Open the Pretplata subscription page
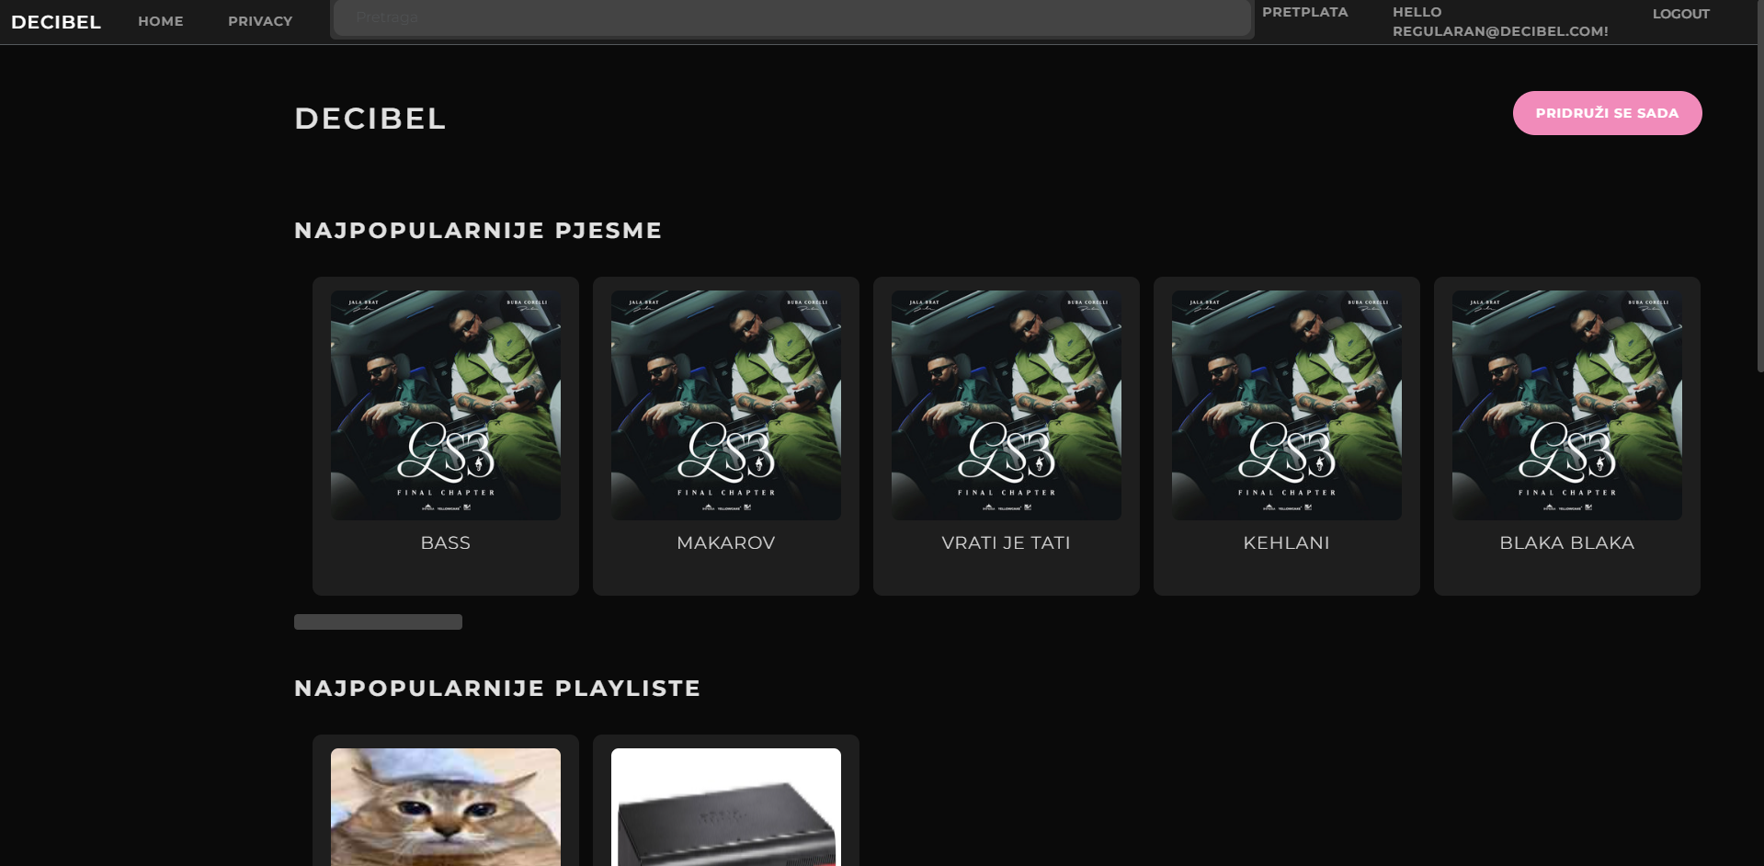The width and height of the screenshot is (1764, 866). 1305,12
